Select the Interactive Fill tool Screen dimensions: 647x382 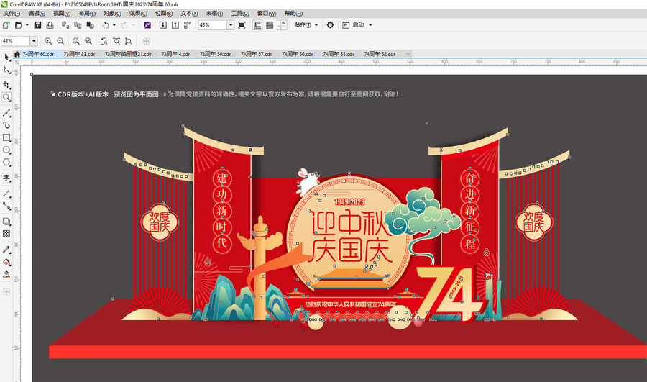click(6, 262)
